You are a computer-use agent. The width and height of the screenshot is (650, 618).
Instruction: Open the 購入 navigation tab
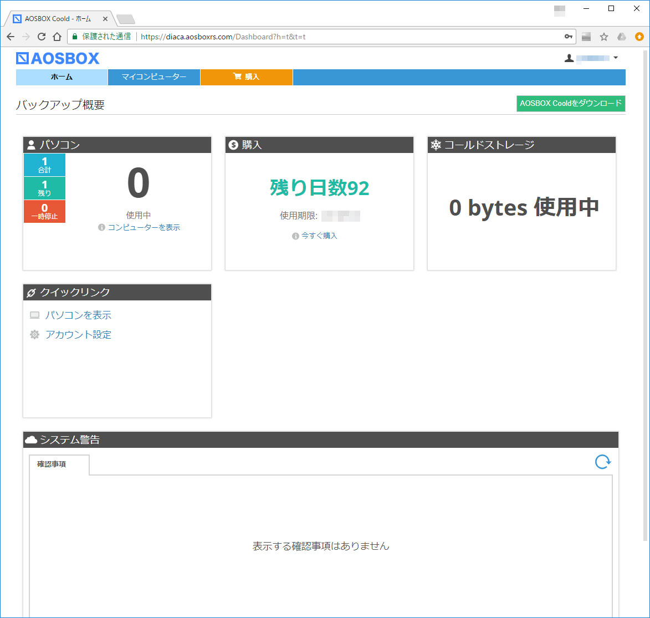point(246,77)
